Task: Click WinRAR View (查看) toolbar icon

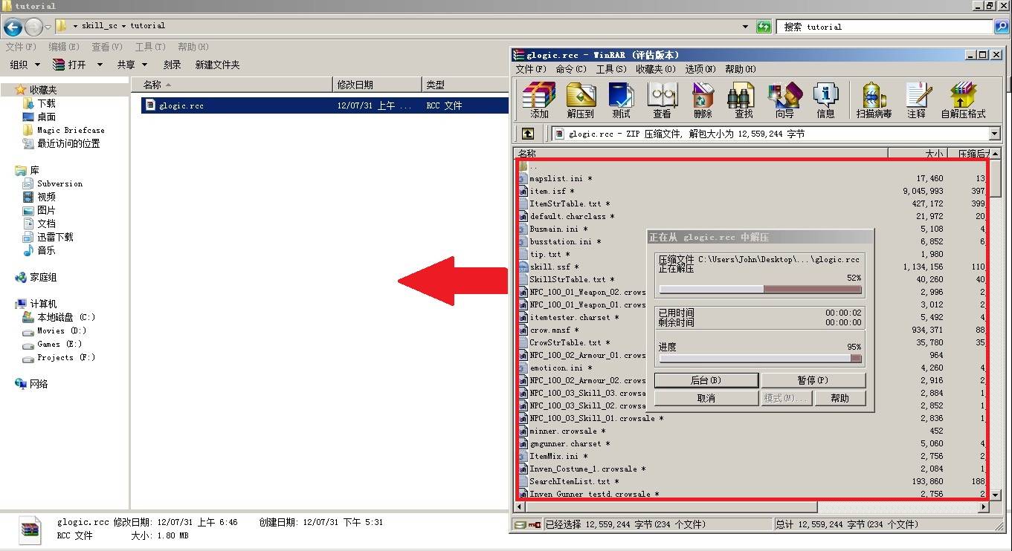Action: tap(662, 100)
